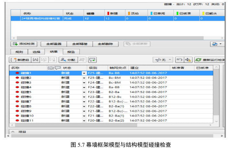Click the 添加检测 add test icon
The image size is (234, 150).
(15, 44)
